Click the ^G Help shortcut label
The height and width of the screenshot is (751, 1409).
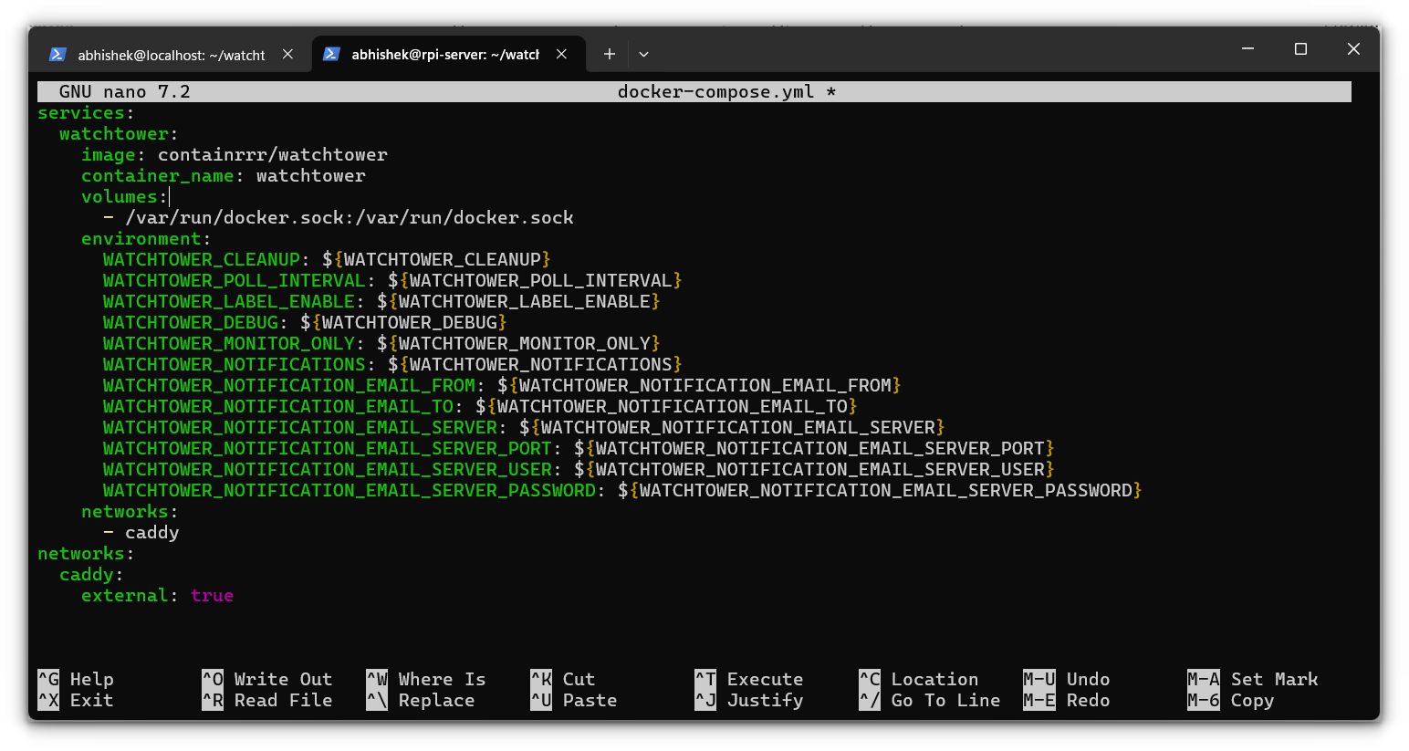(x=77, y=679)
